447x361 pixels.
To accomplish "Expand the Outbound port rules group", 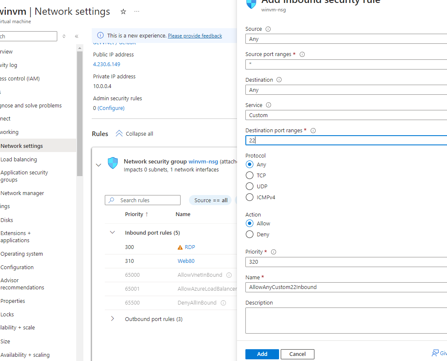I will click(x=113, y=319).
